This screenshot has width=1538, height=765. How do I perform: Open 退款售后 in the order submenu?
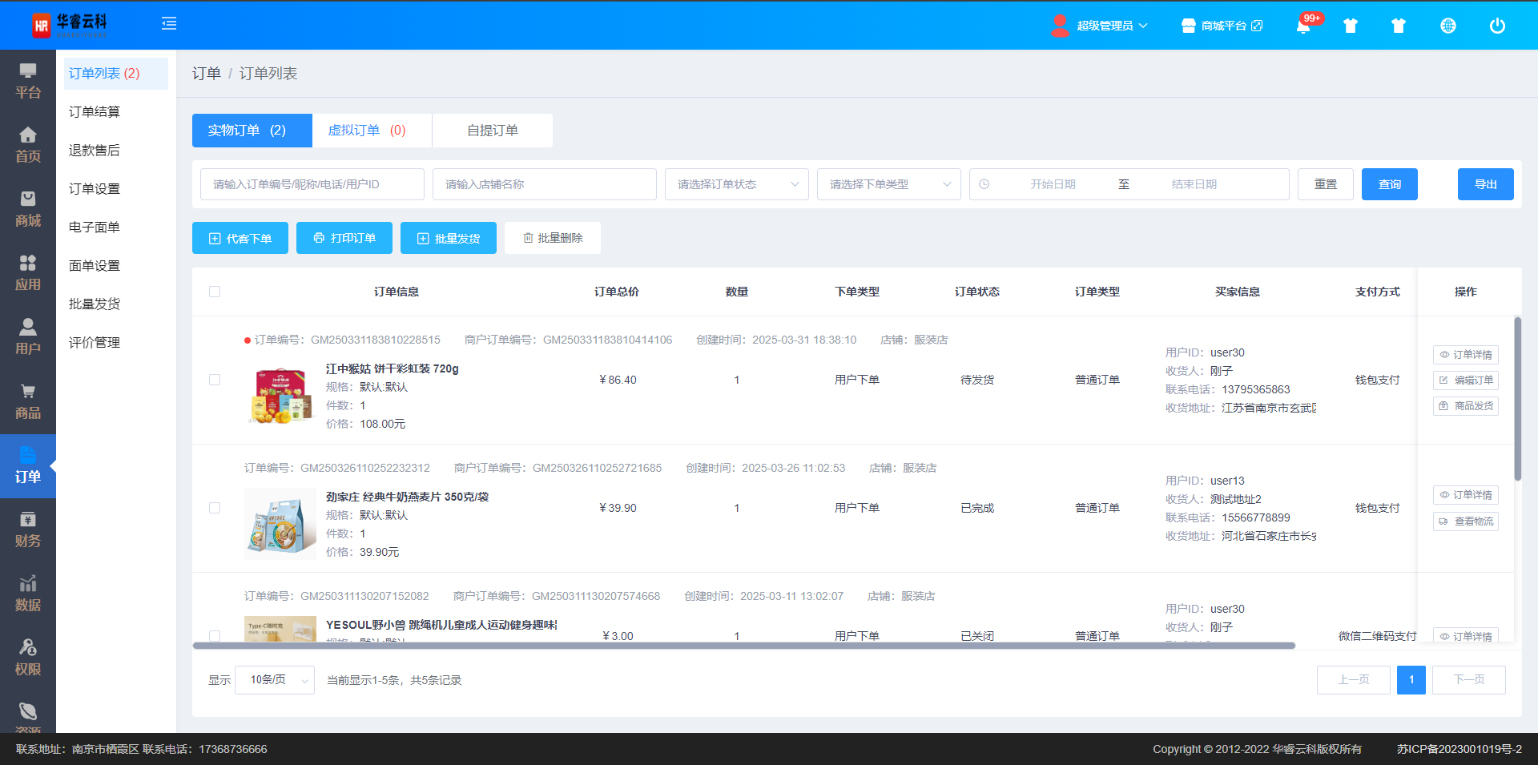pyautogui.click(x=95, y=151)
